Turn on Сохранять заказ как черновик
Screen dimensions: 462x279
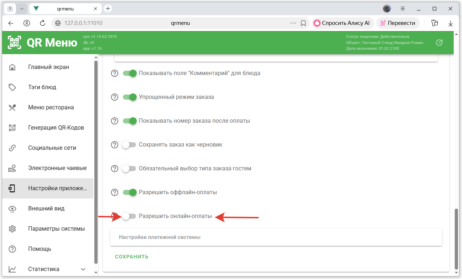tap(129, 145)
